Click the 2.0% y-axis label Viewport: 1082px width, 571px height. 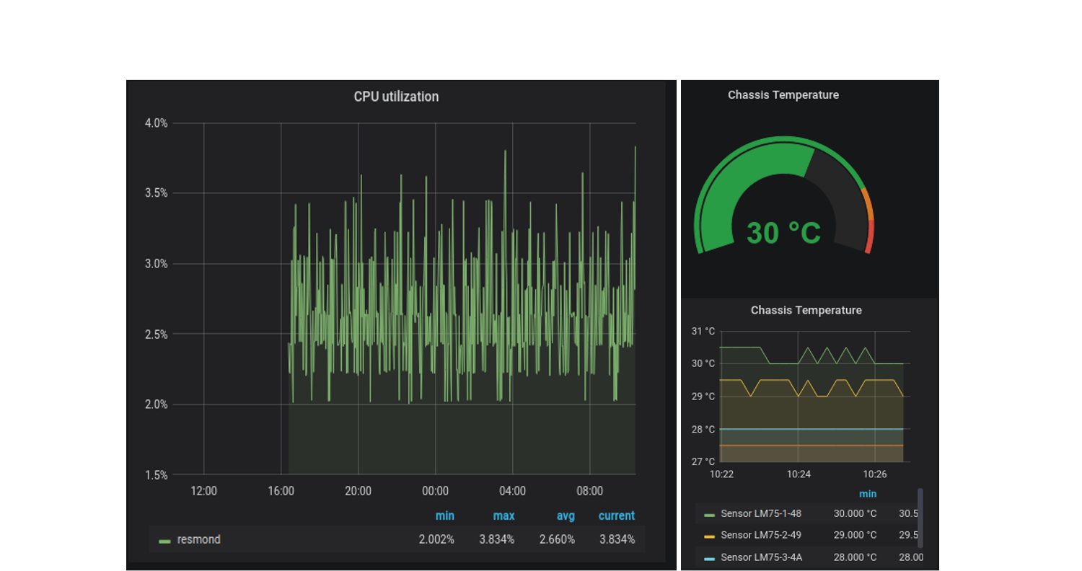point(156,404)
